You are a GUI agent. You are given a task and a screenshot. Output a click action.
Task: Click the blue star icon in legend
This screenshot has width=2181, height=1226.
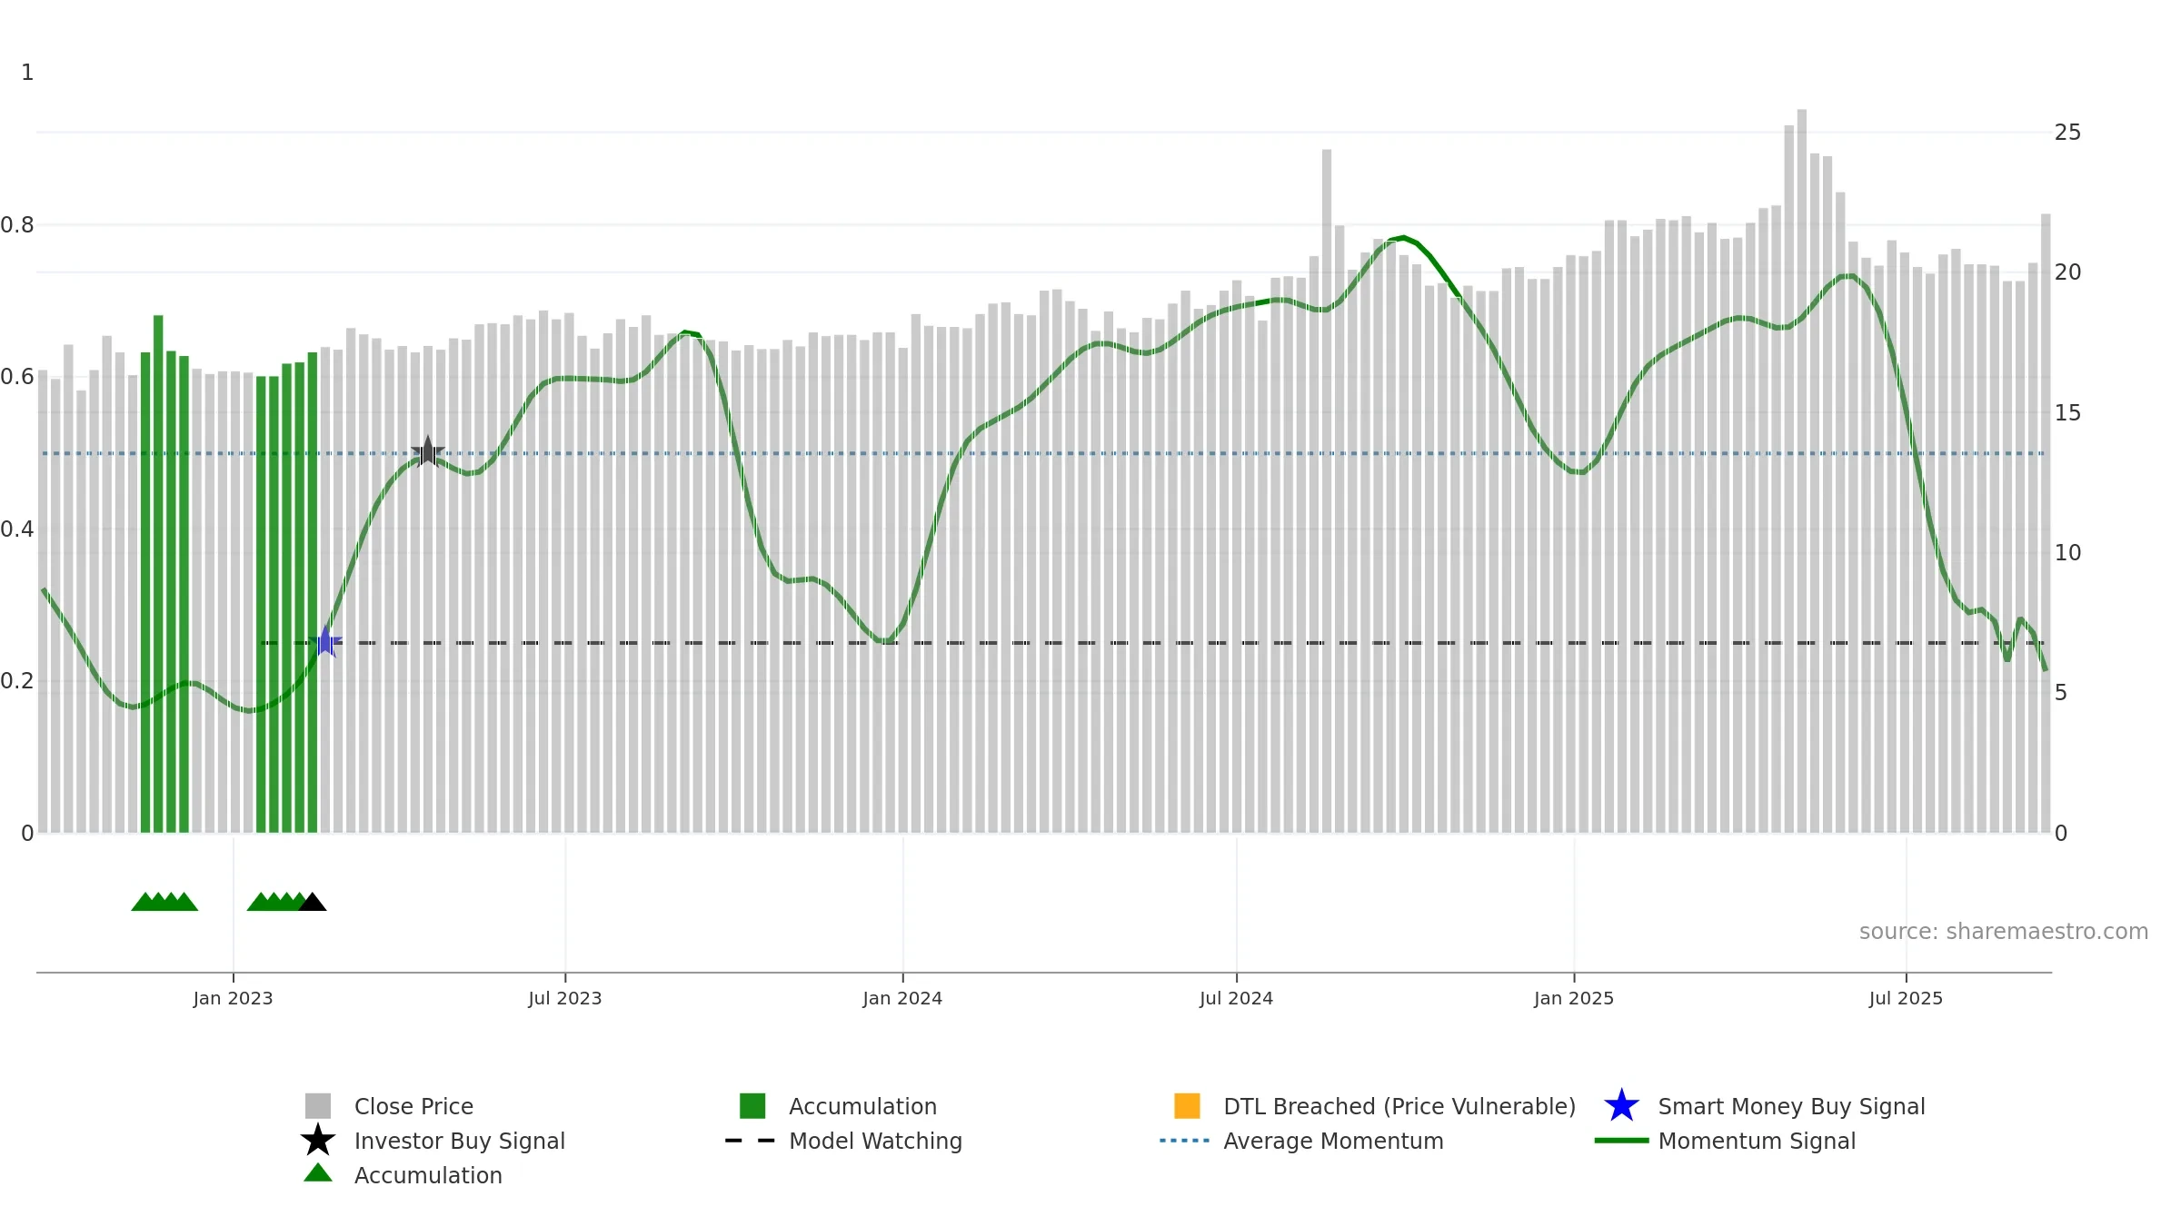[1621, 1106]
